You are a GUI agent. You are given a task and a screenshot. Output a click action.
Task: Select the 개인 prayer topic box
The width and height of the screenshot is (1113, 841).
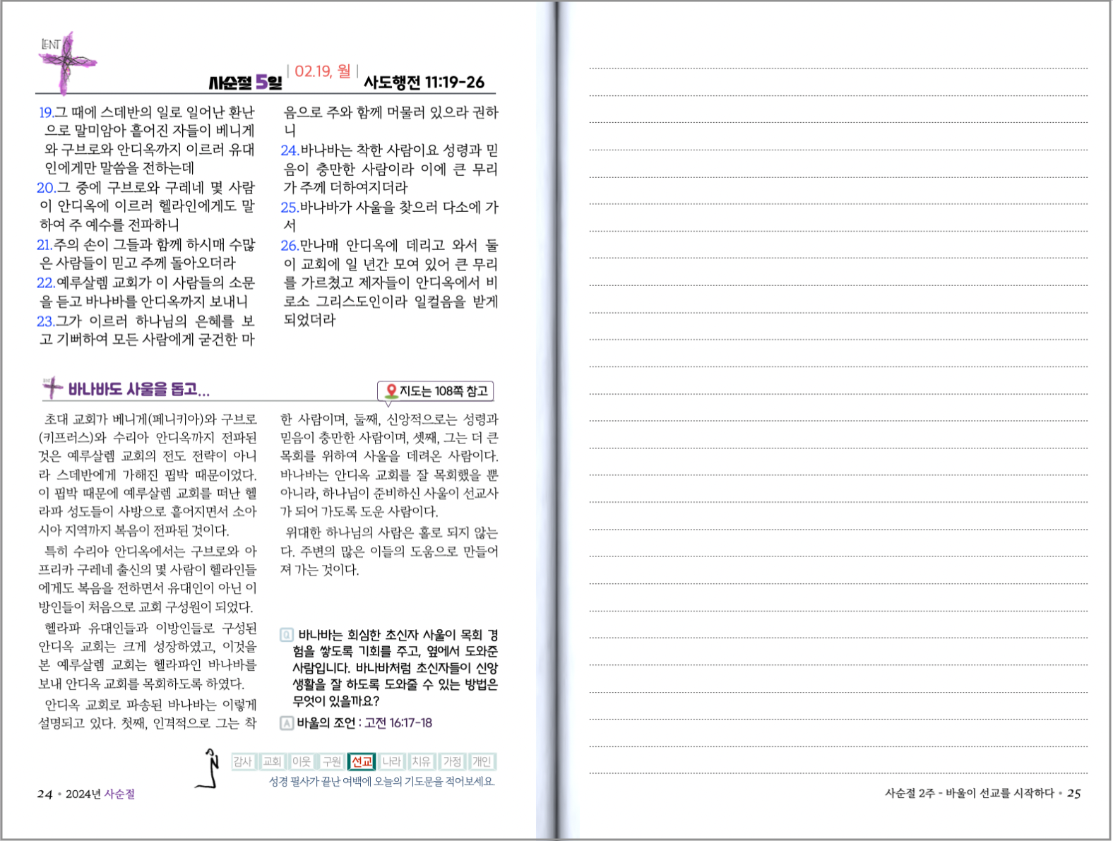tap(482, 761)
